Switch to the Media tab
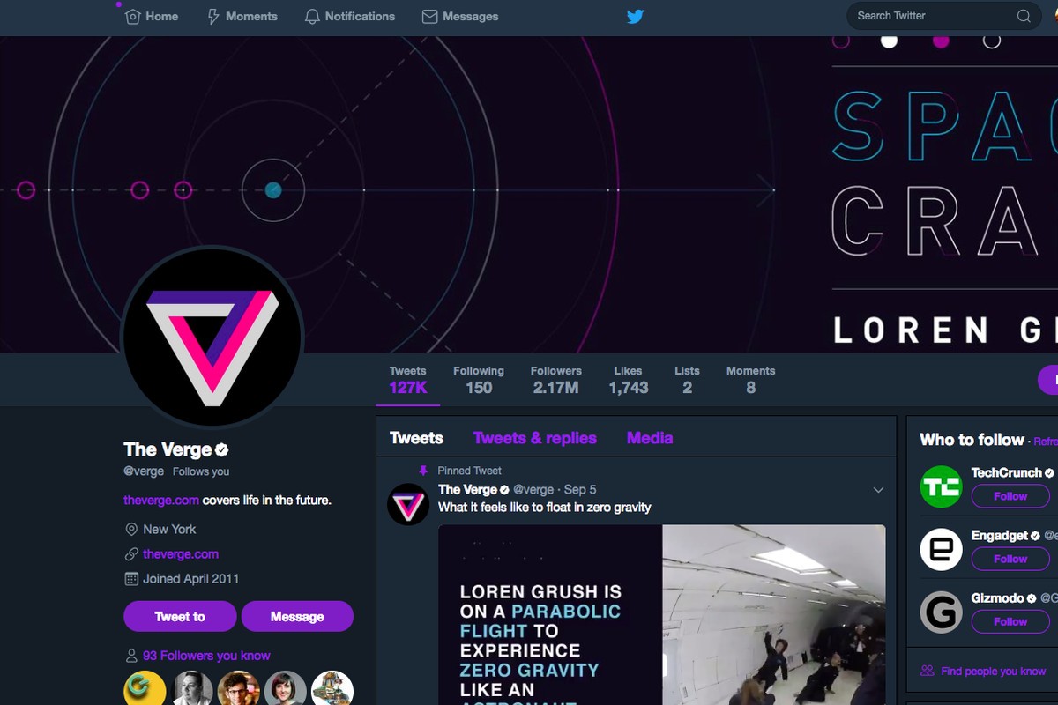Screen dimensions: 1058x705 pos(650,438)
